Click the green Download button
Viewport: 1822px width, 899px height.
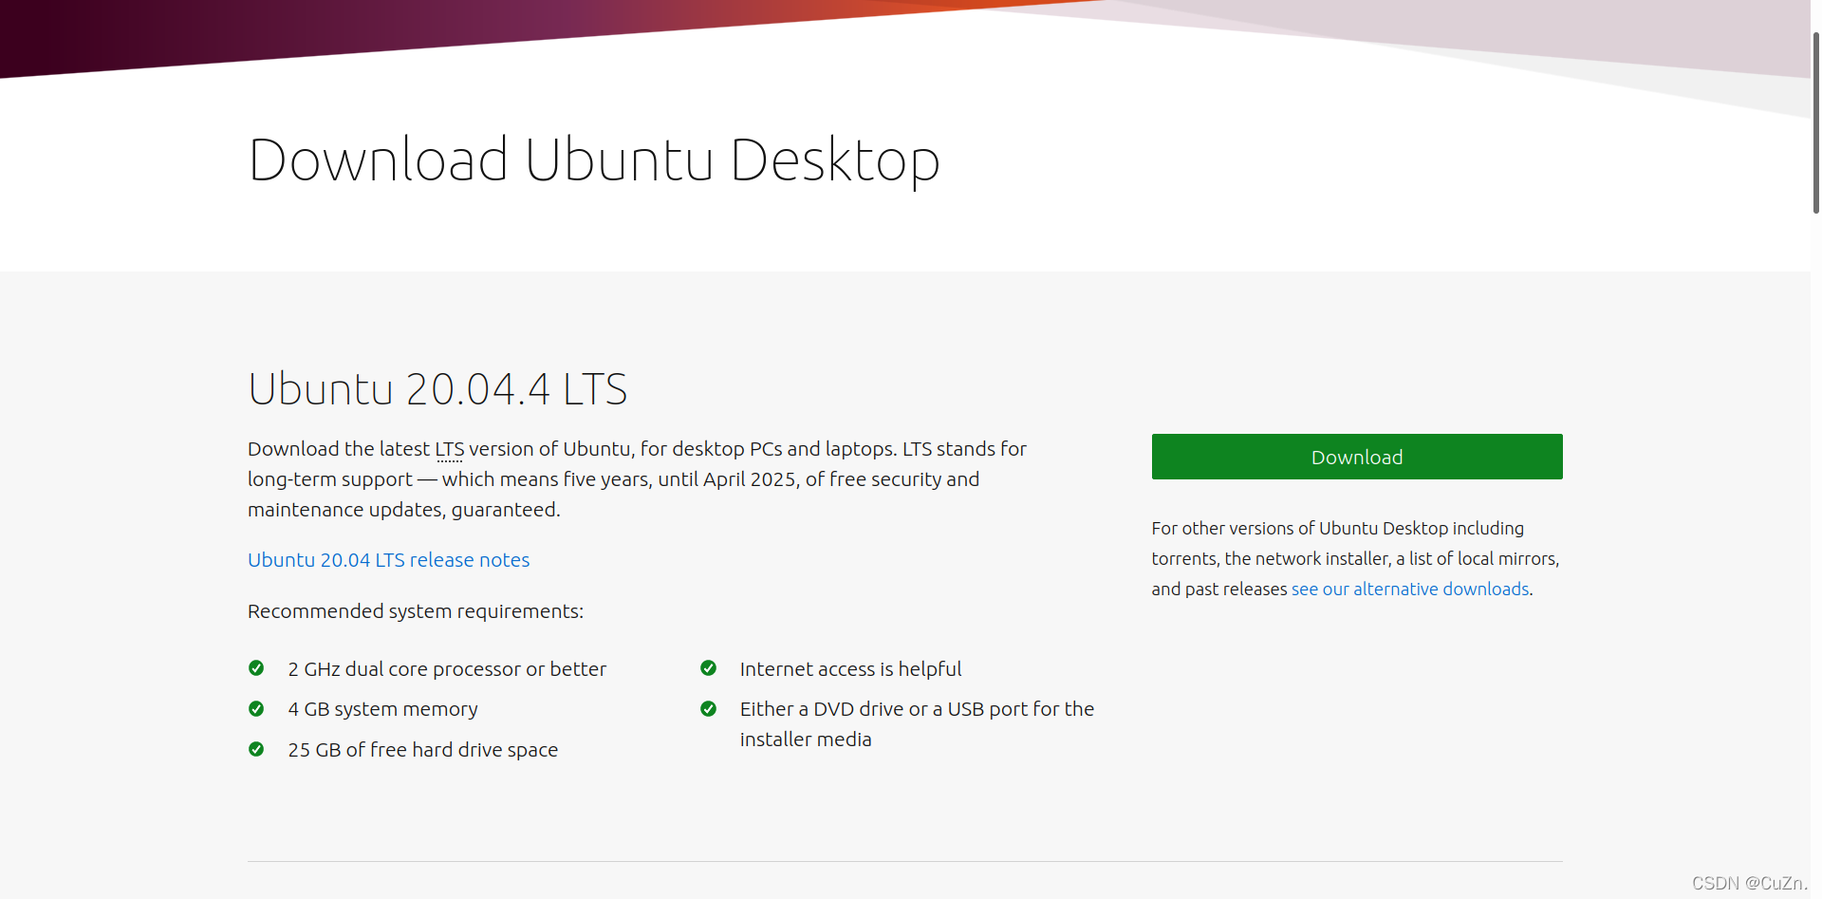[1357, 457]
